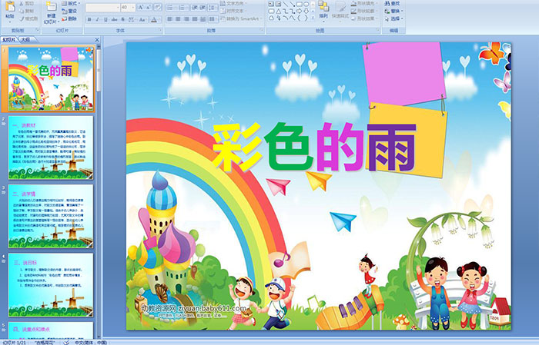Switch to the Outline (大纲) pane tab

[x=25, y=40]
